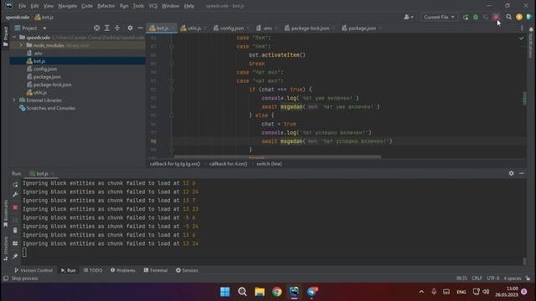Expand all in Project panel toolbar
The image size is (536, 301).
tap(107, 28)
